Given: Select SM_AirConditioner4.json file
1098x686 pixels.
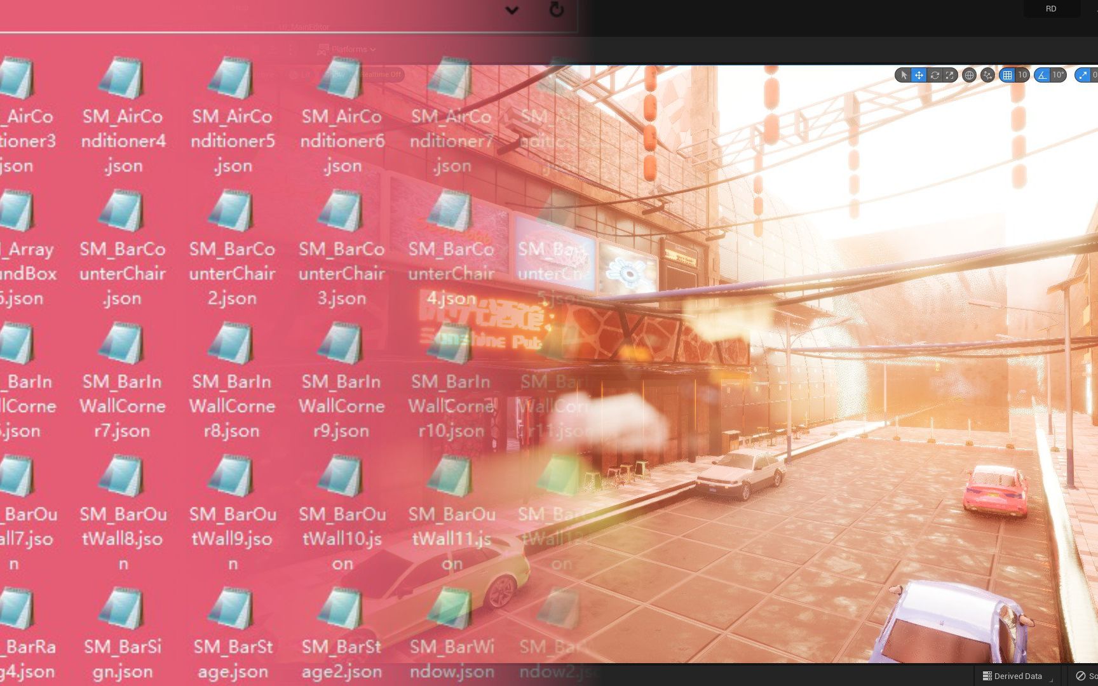Looking at the screenshot, I should coord(123,116).
